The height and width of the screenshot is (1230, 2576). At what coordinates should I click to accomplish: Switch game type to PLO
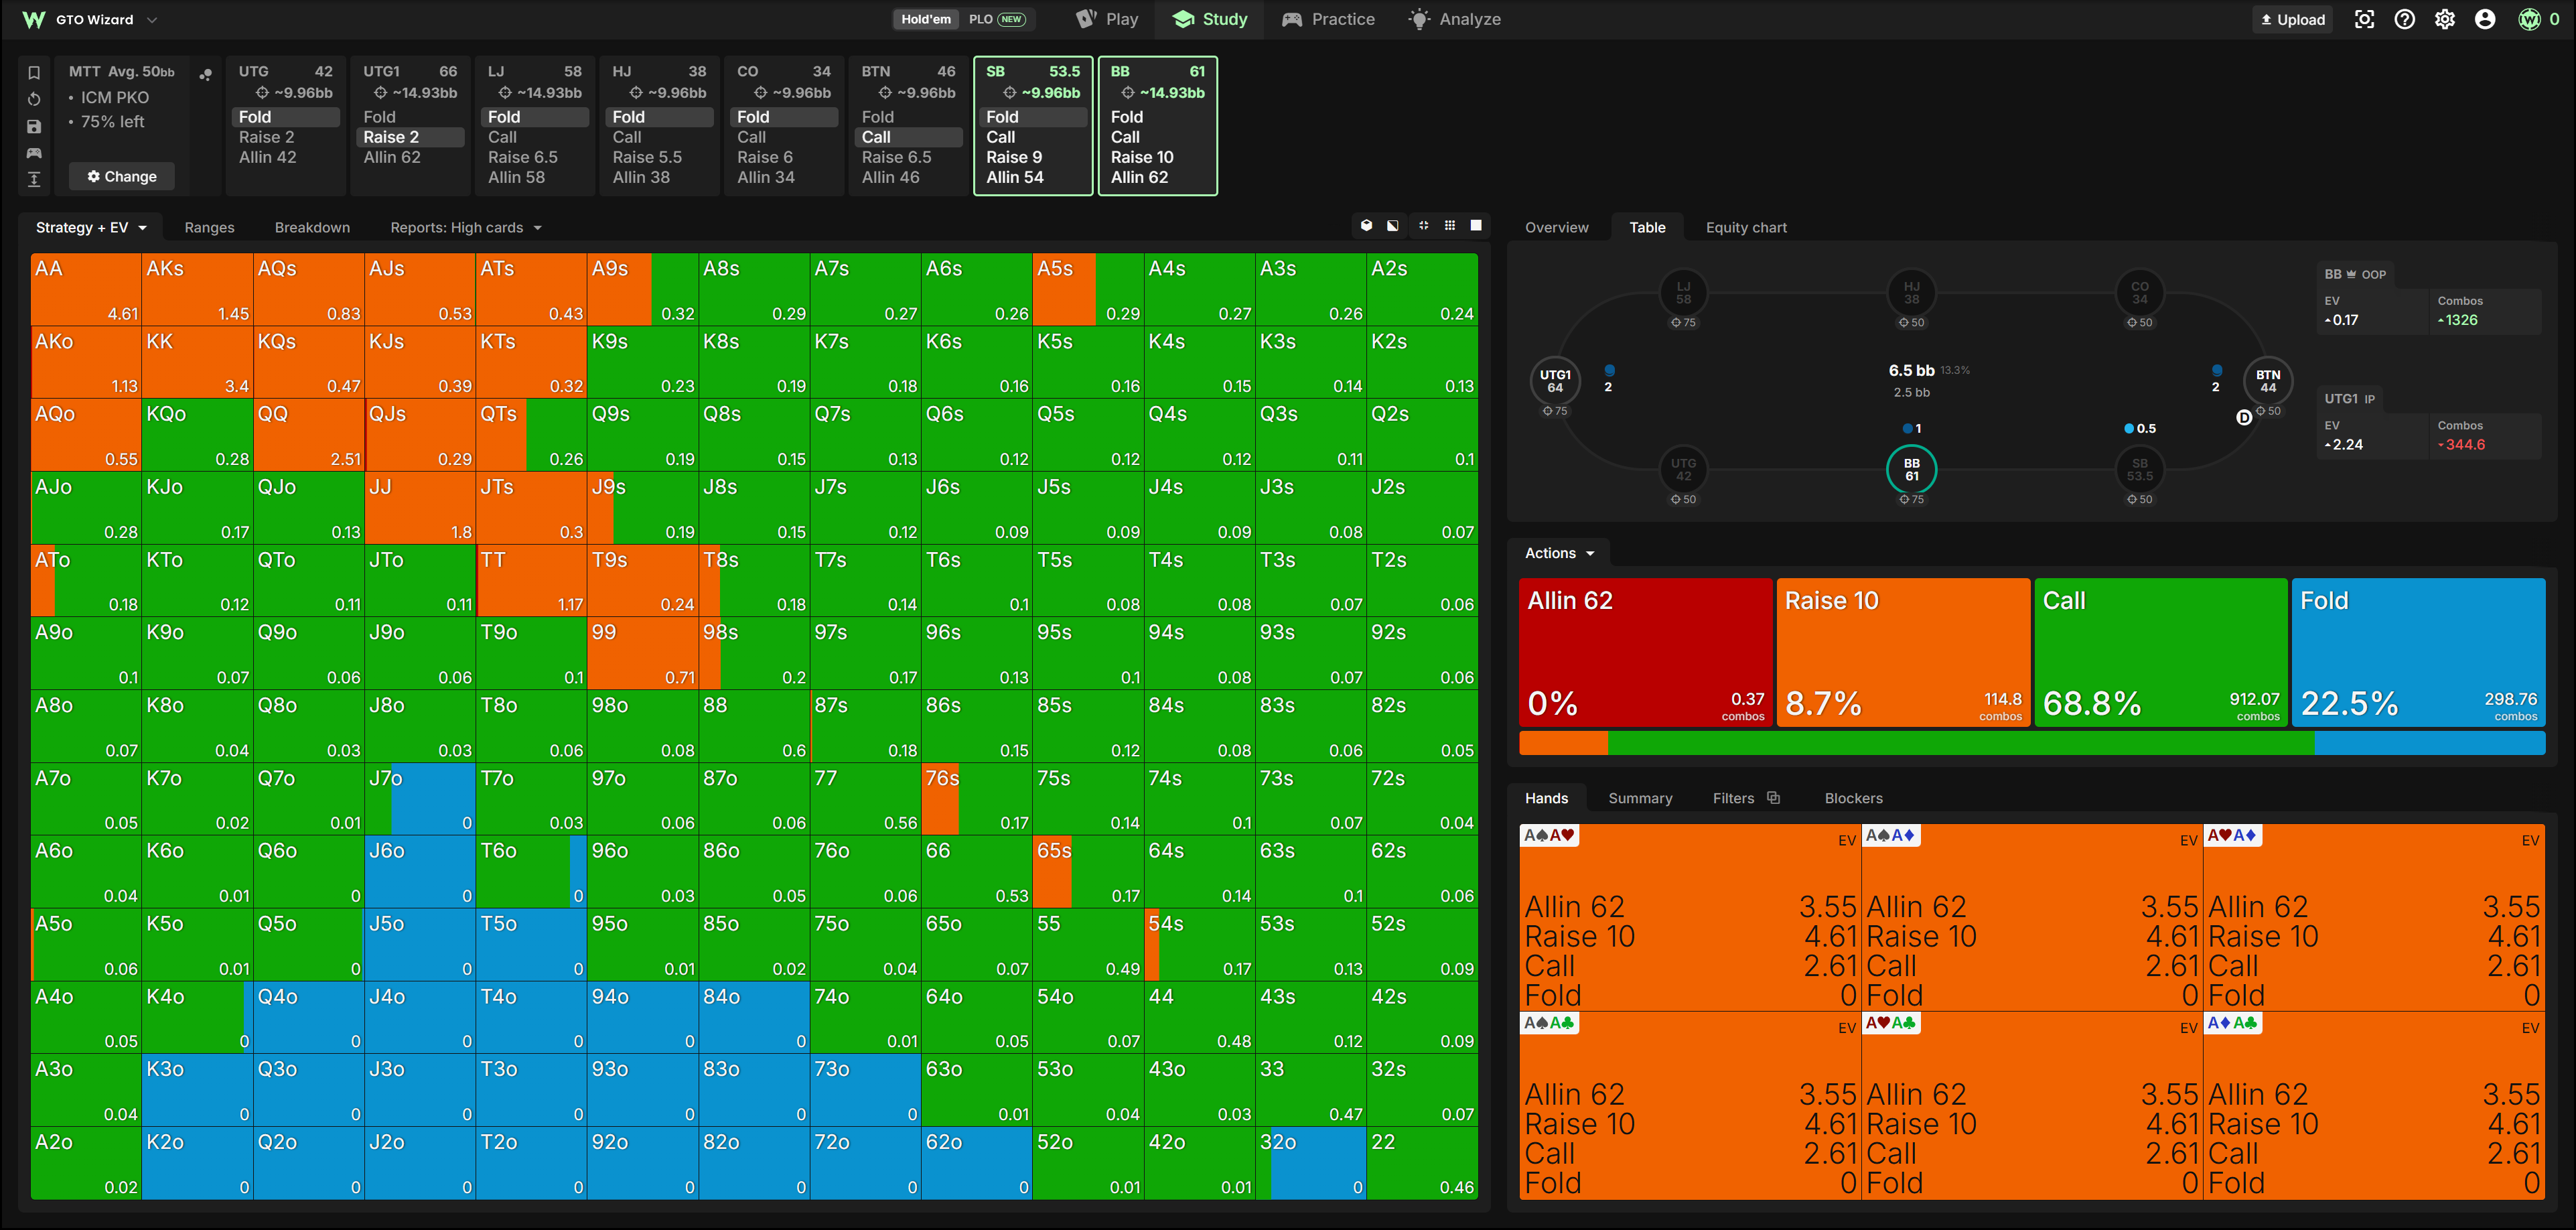(x=996, y=19)
